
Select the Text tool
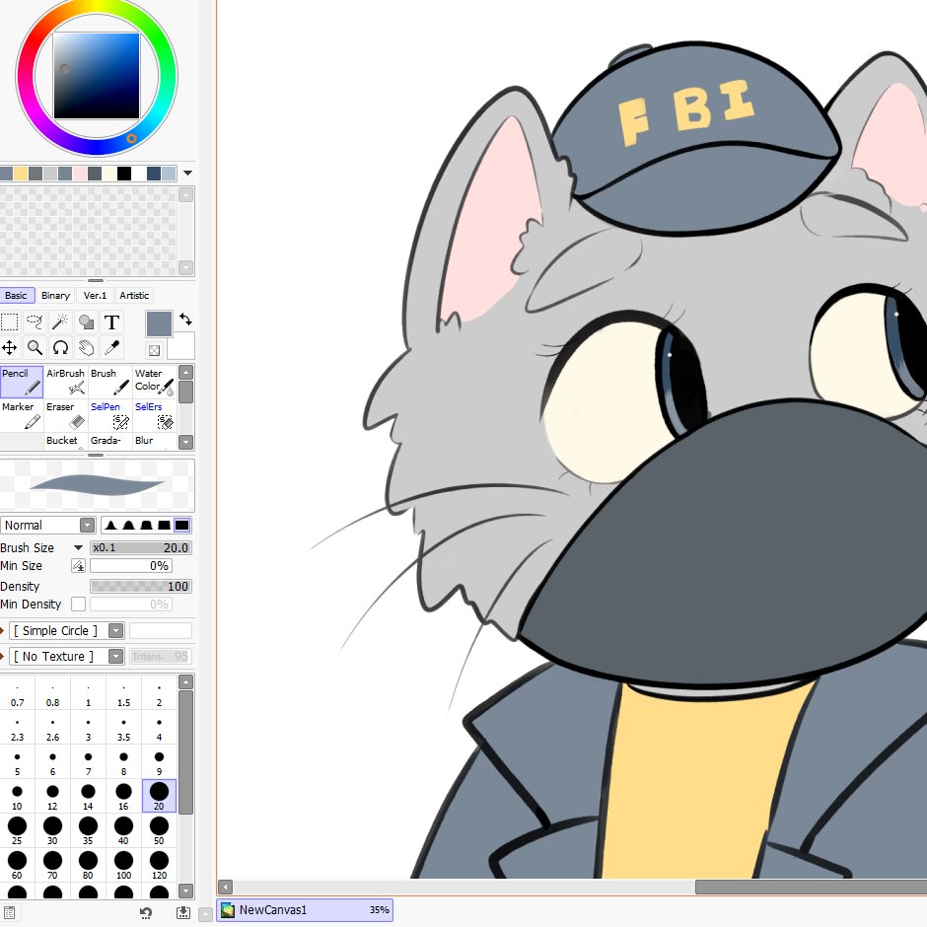pos(111,322)
